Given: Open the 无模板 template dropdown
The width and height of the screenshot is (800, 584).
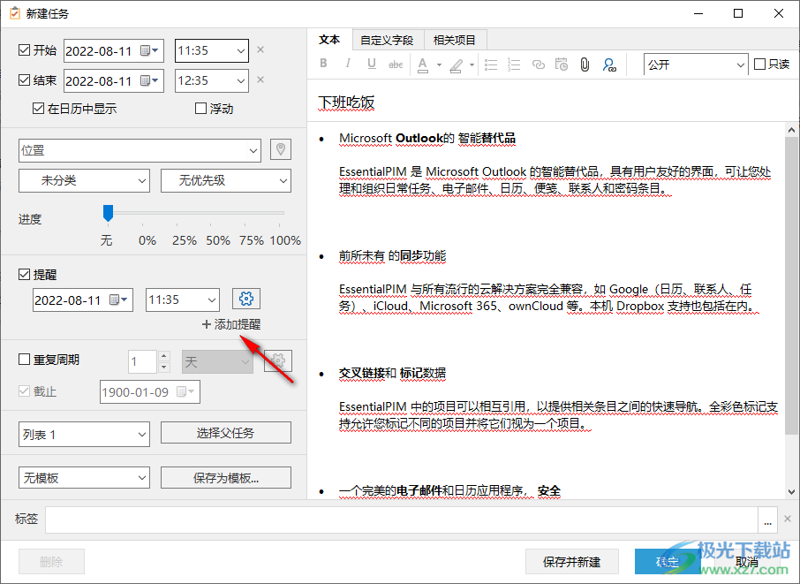Looking at the screenshot, I should pos(84,478).
